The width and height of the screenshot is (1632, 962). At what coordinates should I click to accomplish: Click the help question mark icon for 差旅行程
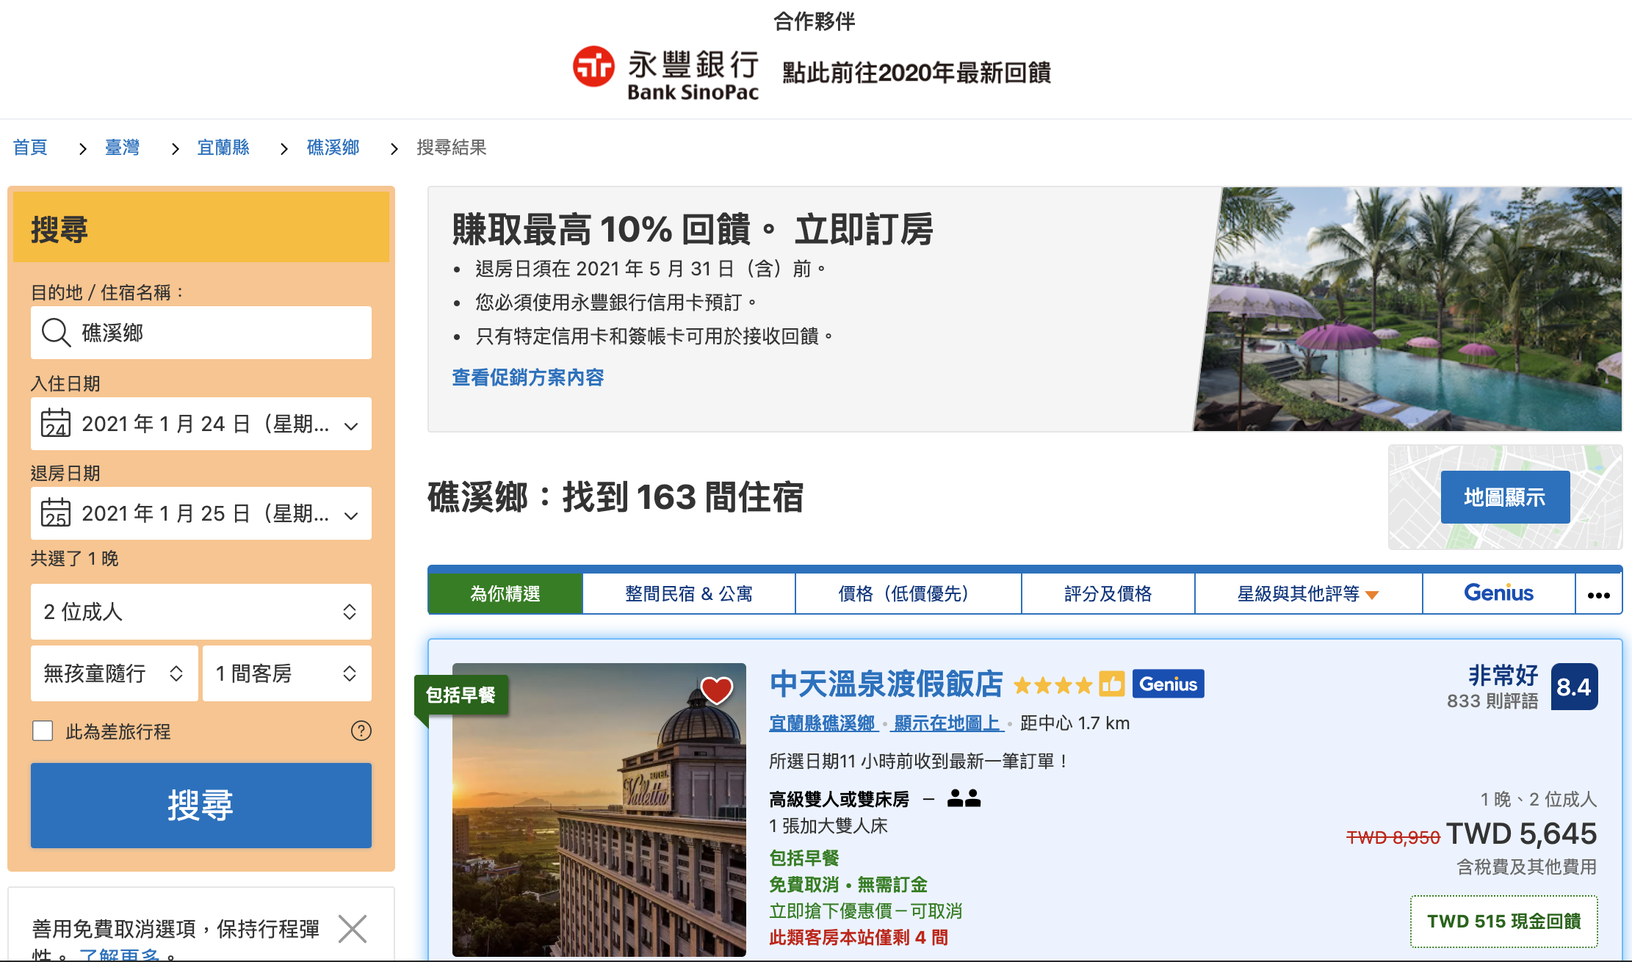pyautogui.click(x=361, y=731)
